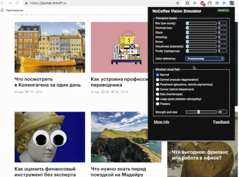Screen dimensions: 239x177
Task: Click the browser back arrow
Action: coord(2,3)
